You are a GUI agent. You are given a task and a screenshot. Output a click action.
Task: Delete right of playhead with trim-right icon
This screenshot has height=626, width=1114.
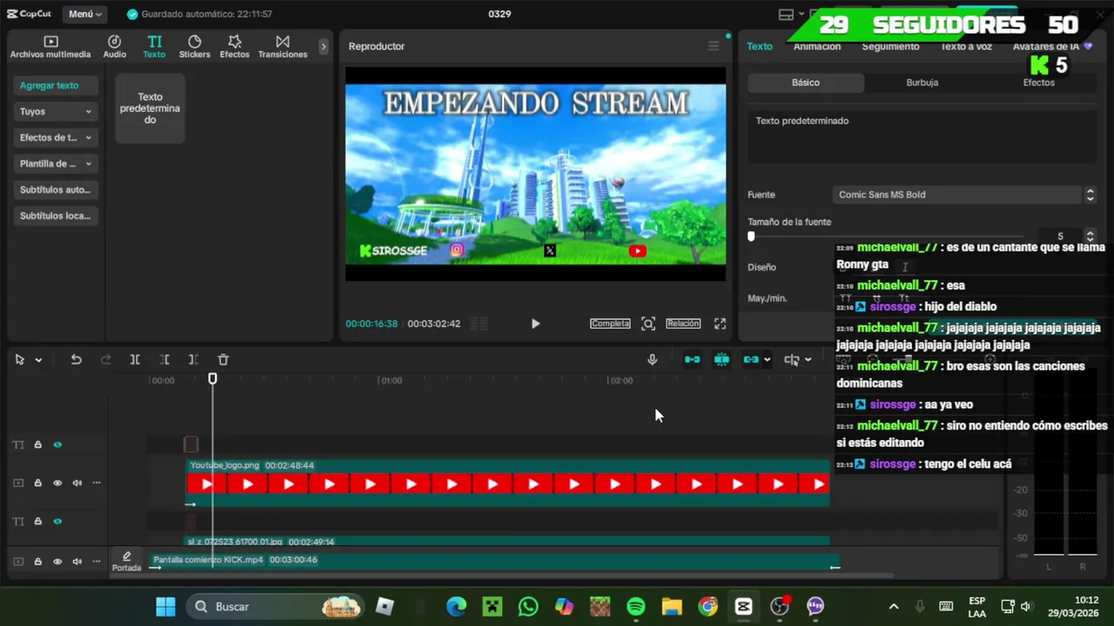pos(193,359)
